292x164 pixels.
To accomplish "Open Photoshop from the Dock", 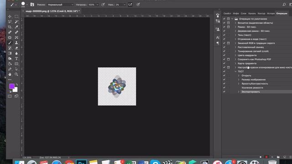I will [x=81, y=162].
